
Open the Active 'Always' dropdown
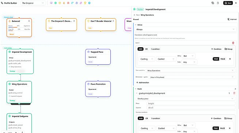[x=185, y=29]
